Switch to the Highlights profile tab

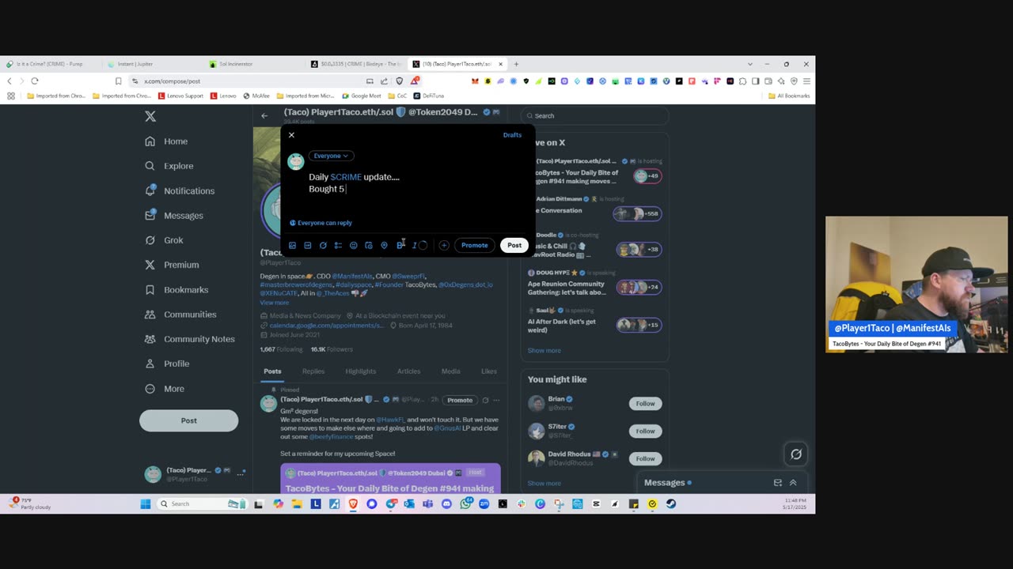pos(361,371)
